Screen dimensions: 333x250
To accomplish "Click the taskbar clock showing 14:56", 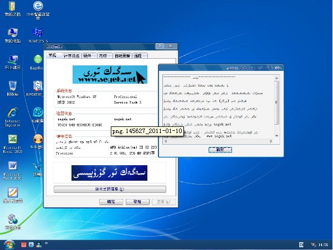I will pos(323,245).
